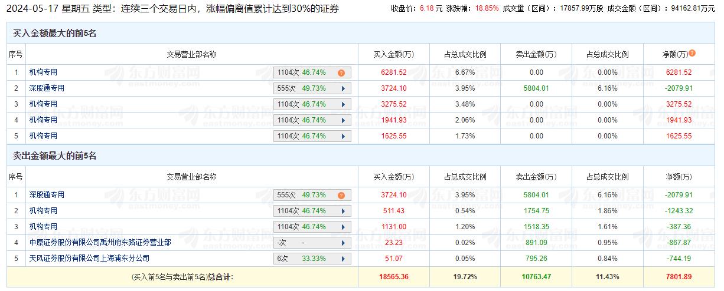This screenshot has height=291, width=724.
Task: Click 卖出金额(万) column header in sell table
Action: click(x=536, y=177)
